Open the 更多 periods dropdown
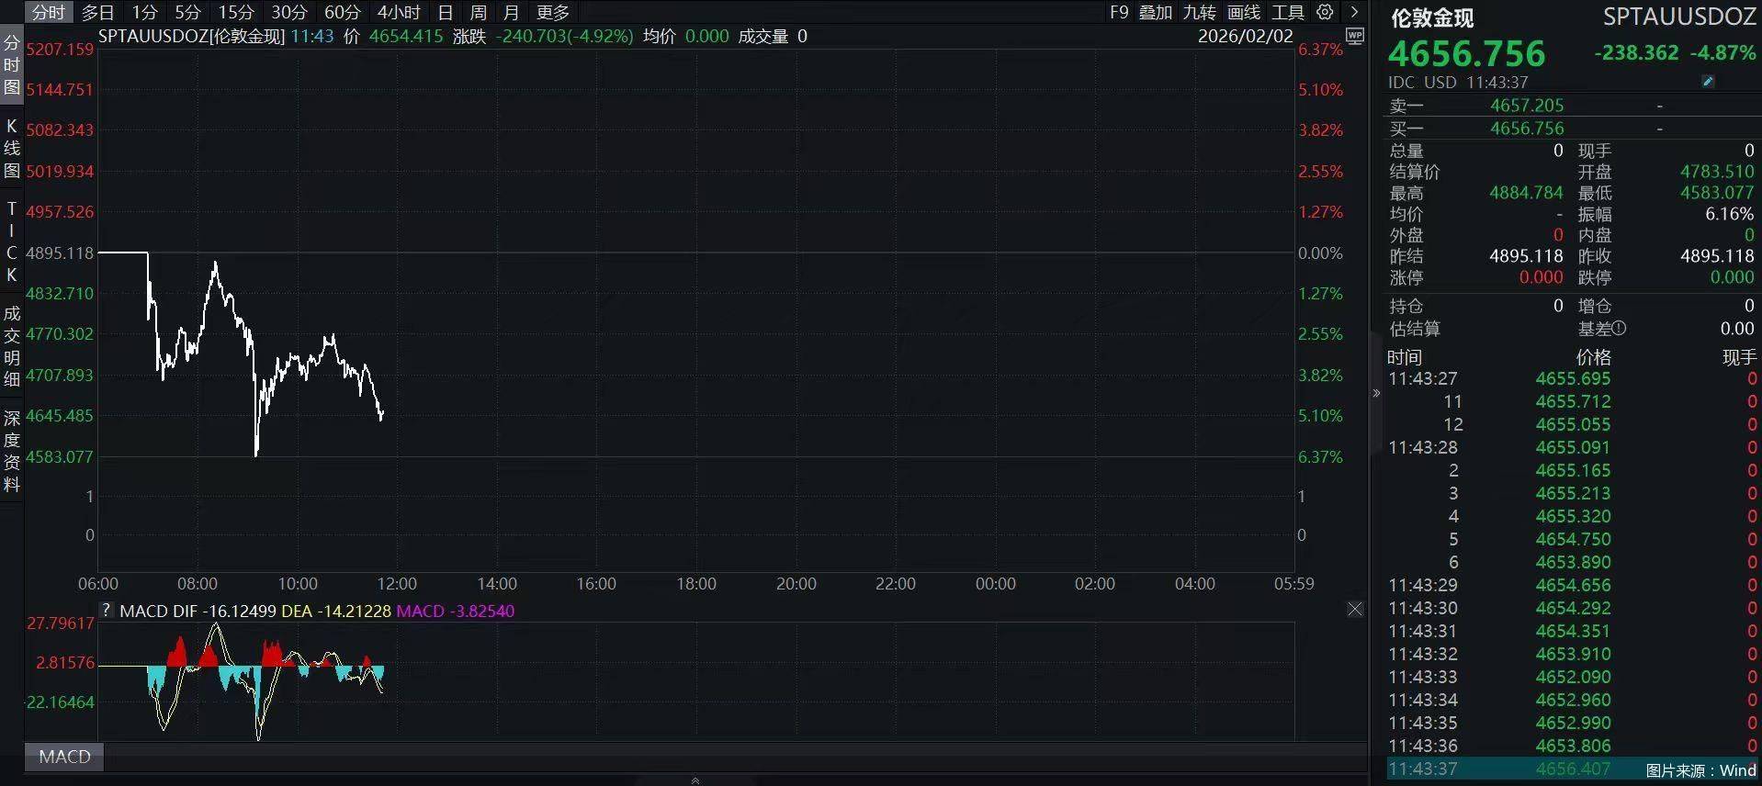Viewport: 1762px width, 786px height. tap(553, 12)
